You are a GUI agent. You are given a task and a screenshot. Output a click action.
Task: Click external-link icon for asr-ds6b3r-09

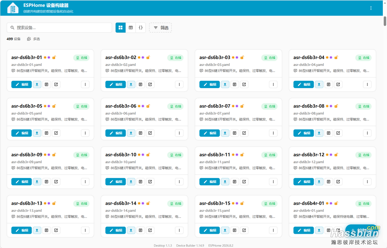(x=56, y=182)
